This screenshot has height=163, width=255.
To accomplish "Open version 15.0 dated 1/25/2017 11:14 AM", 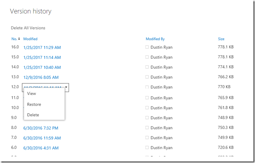I will (42, 57).
